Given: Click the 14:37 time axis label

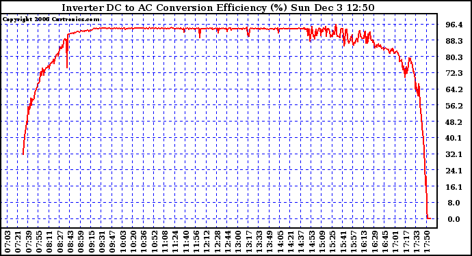Looking at the screenshot, I should (x=301, y=242).
